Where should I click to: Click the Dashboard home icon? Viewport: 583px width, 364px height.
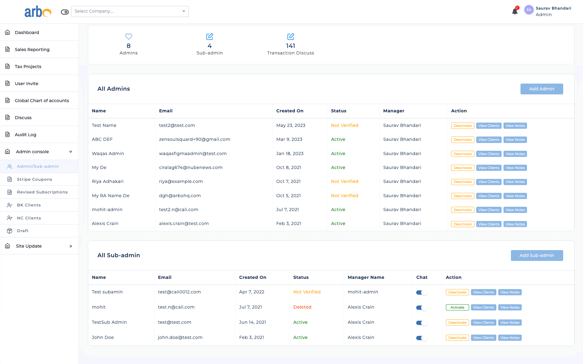(x=8, y=32)
